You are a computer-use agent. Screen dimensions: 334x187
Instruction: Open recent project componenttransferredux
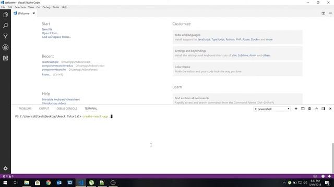pos(57,66)
